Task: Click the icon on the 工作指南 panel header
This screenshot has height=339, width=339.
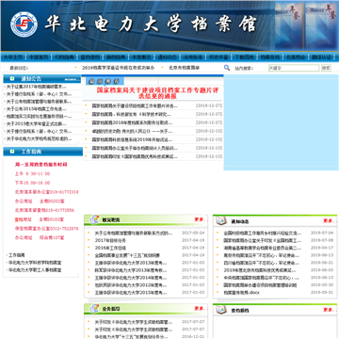Action: (12, 152)
